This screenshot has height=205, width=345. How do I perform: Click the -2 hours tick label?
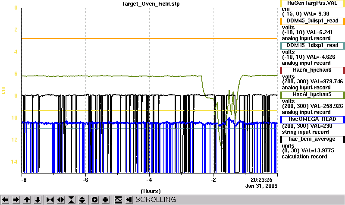213,180
